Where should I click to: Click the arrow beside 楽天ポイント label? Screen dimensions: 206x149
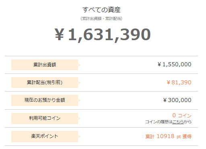[79, 137]
